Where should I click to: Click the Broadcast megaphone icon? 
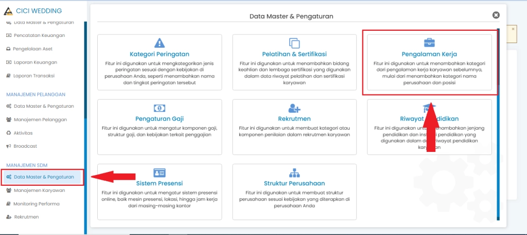9,146
